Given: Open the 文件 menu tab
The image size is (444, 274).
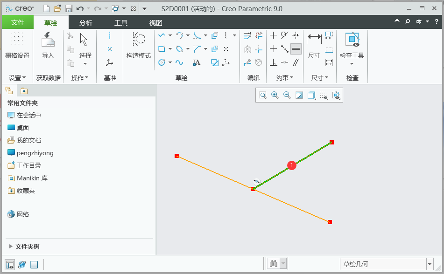Looking at the screenshot, I should [x=18, y=22].
